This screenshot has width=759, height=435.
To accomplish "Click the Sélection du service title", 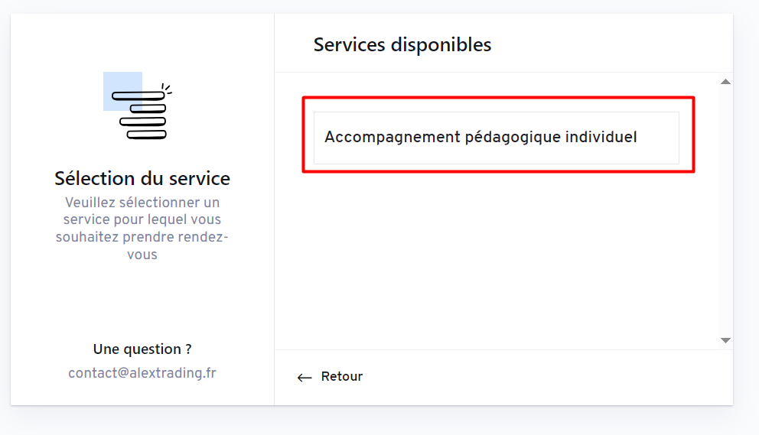I will tap(142, 179).
